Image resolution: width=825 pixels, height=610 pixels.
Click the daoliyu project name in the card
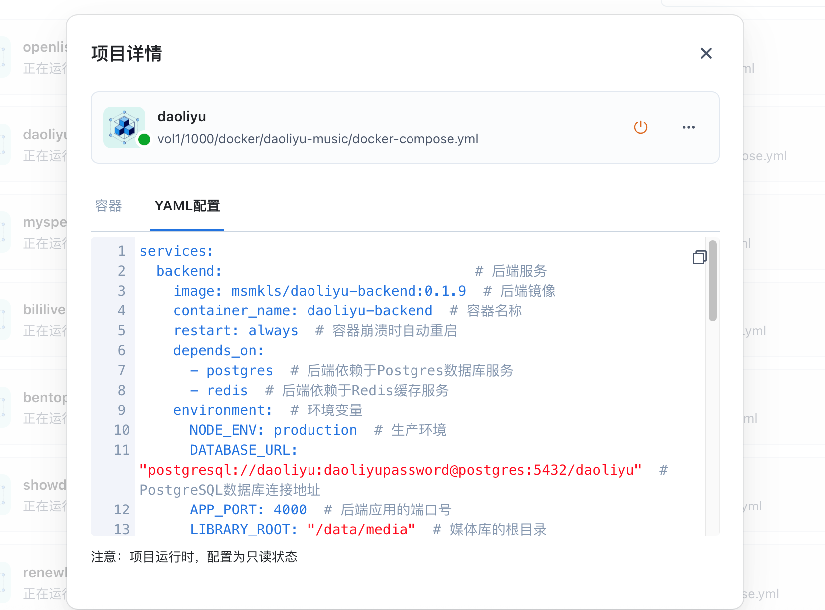coord(182,116)
